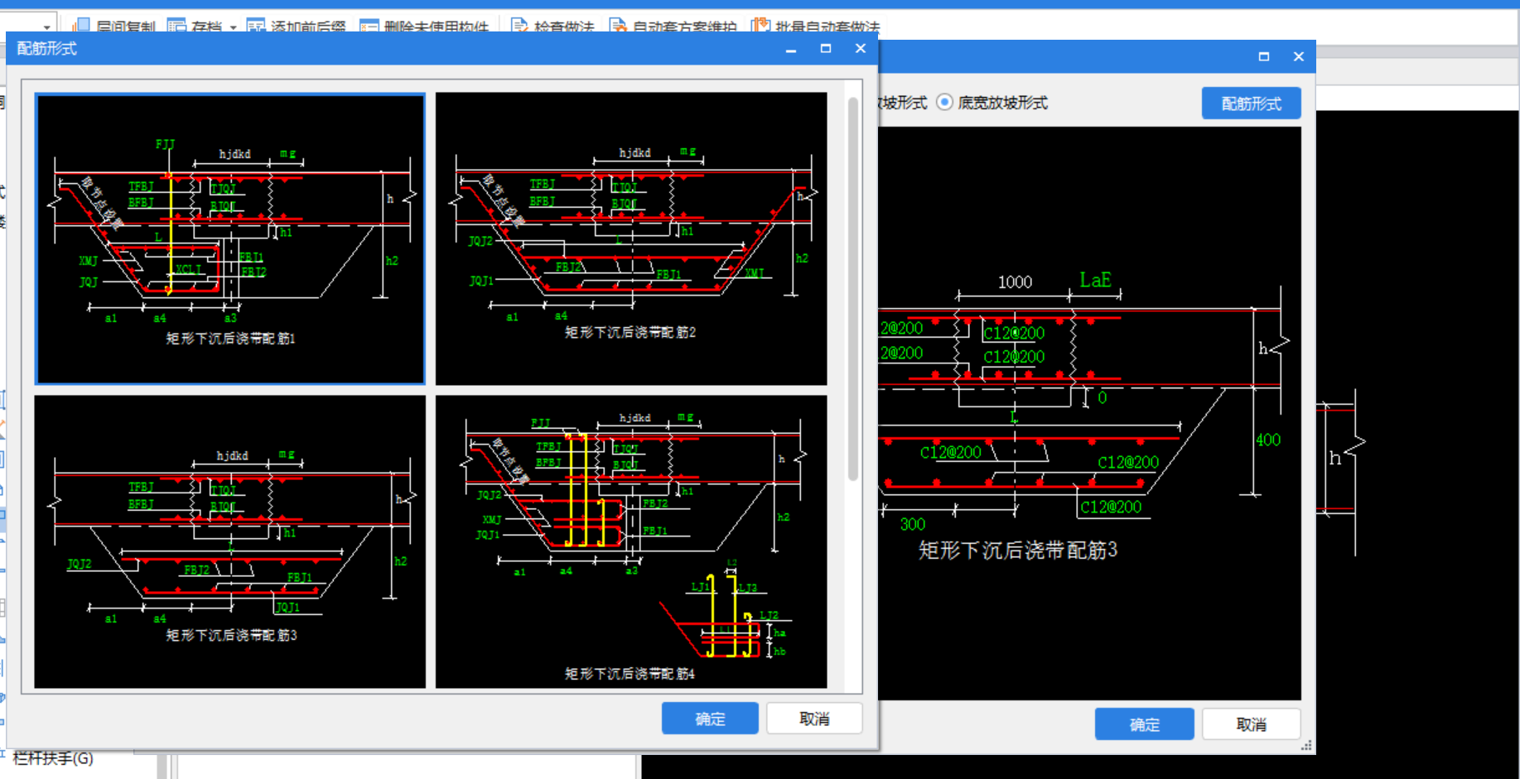Click the 层间复制 toolbar icon

coord(81,26)
